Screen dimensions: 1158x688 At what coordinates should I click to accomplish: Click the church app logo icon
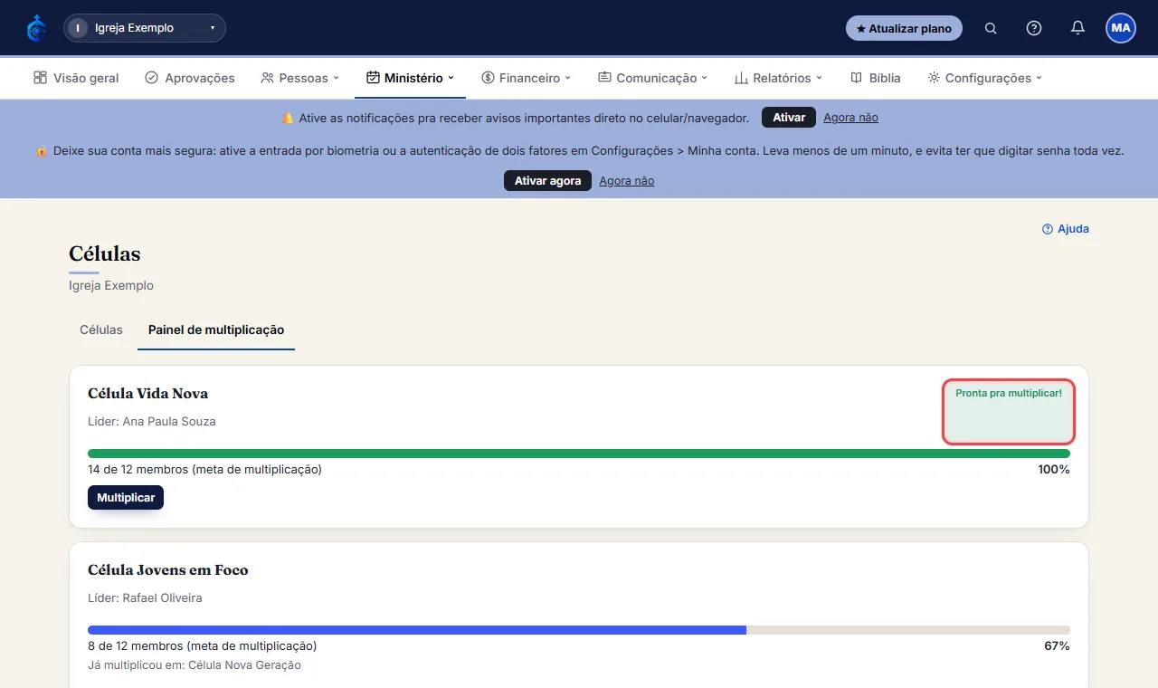coord(36,28)
